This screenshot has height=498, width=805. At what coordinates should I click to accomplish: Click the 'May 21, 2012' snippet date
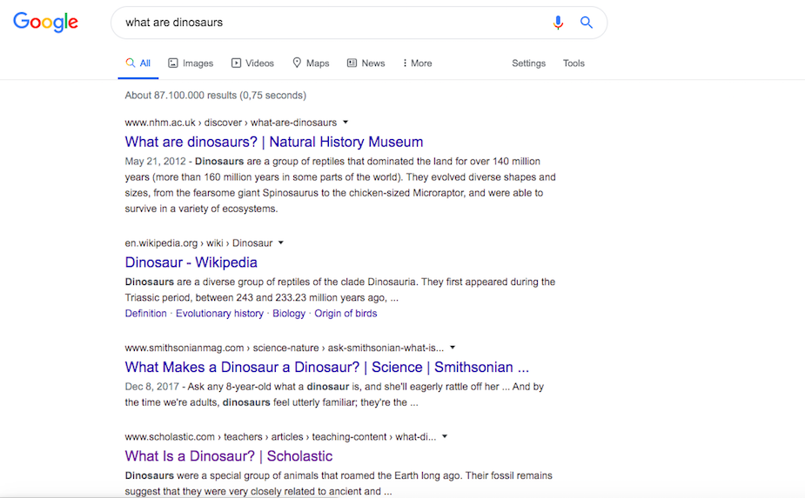coord(155,161)
